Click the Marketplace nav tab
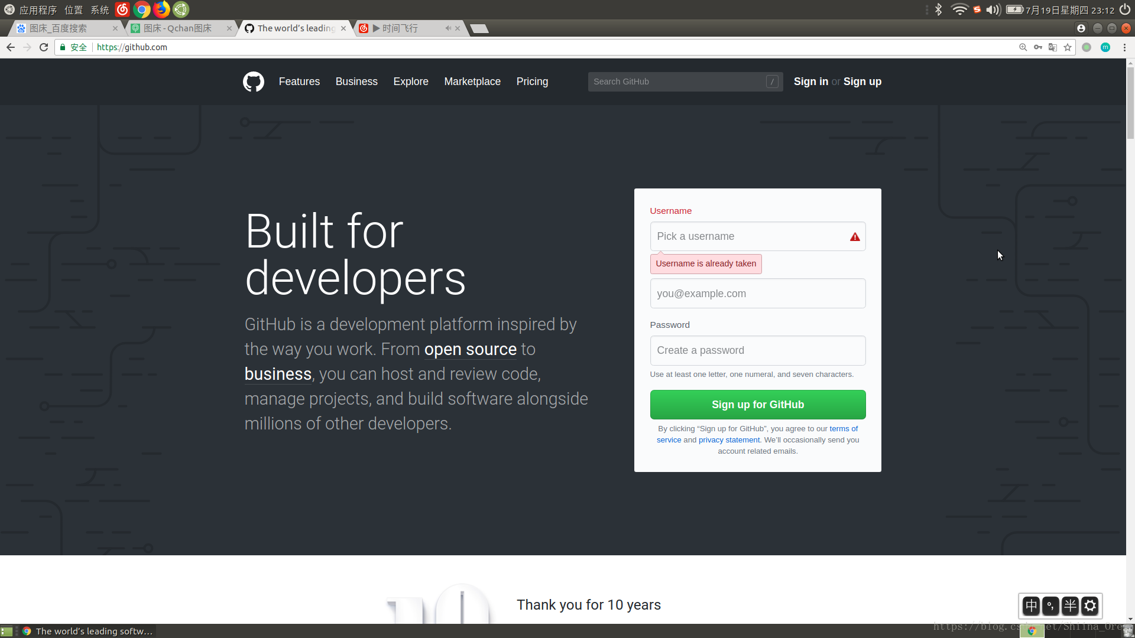The image size is (1135, 638). (472, 81)
